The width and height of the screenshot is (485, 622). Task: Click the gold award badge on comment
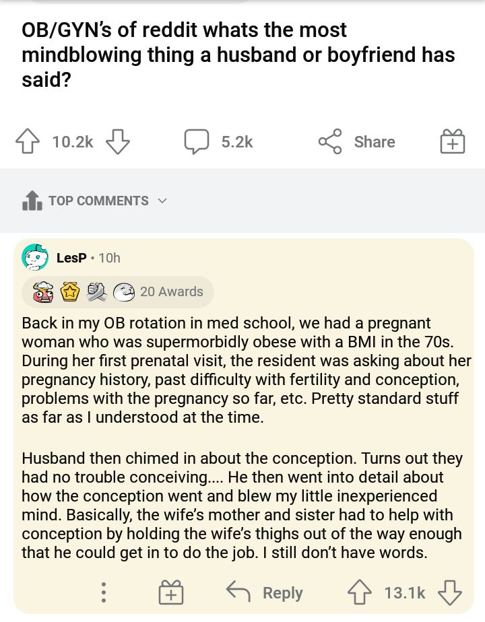tap(70, 291)
